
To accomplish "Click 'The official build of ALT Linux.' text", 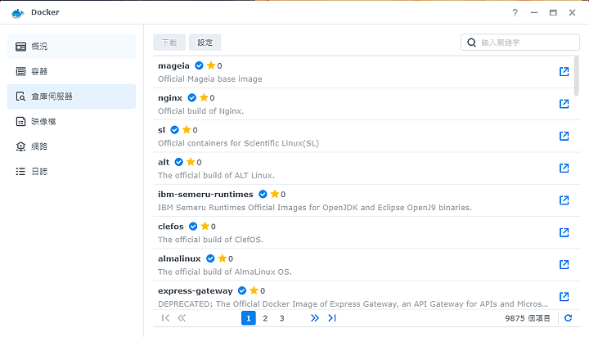I will point(216,175).
